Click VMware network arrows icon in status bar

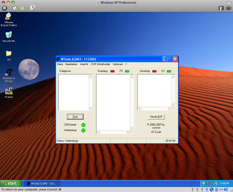click(221, 189)
